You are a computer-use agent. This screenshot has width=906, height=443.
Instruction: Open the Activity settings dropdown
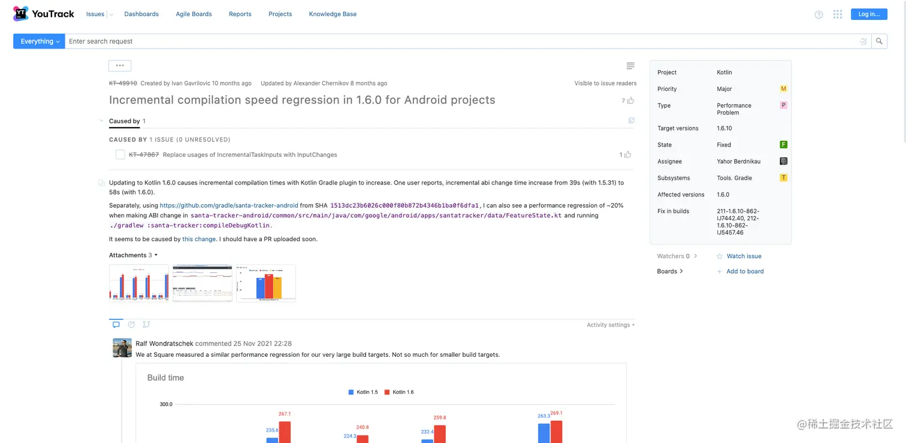point(611,325)
